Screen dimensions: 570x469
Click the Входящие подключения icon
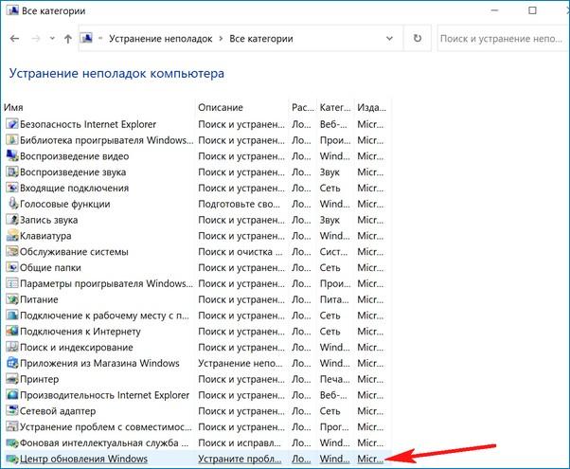click(x=12, y=188)
